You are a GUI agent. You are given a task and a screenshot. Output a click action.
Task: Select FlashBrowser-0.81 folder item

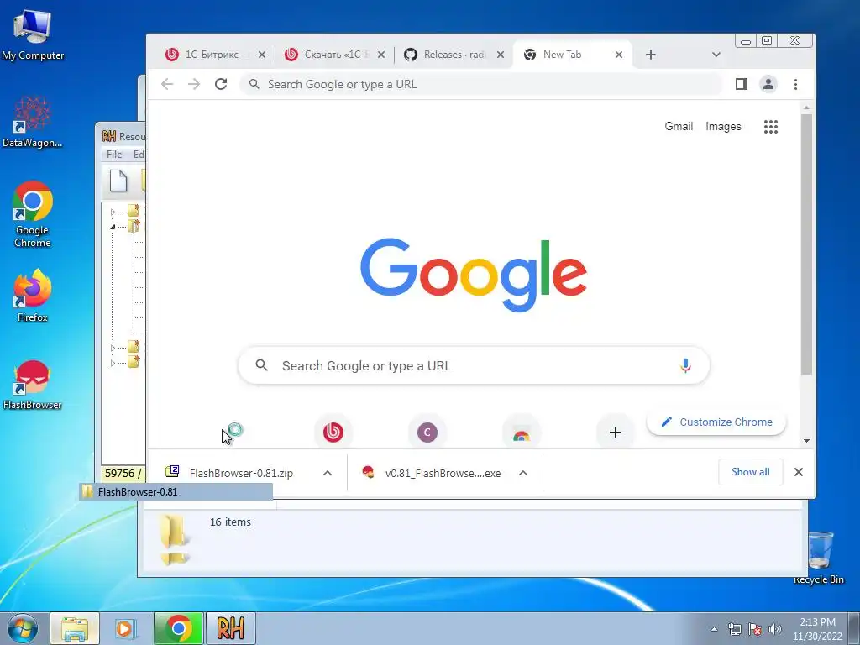pyautogui.click(x=176, y=491)
